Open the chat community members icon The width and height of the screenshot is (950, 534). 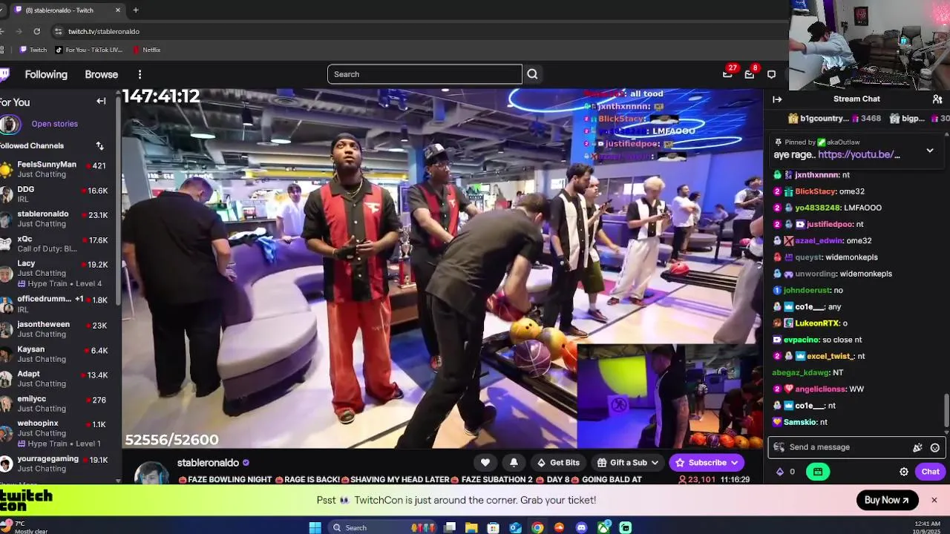pos(937,99)
